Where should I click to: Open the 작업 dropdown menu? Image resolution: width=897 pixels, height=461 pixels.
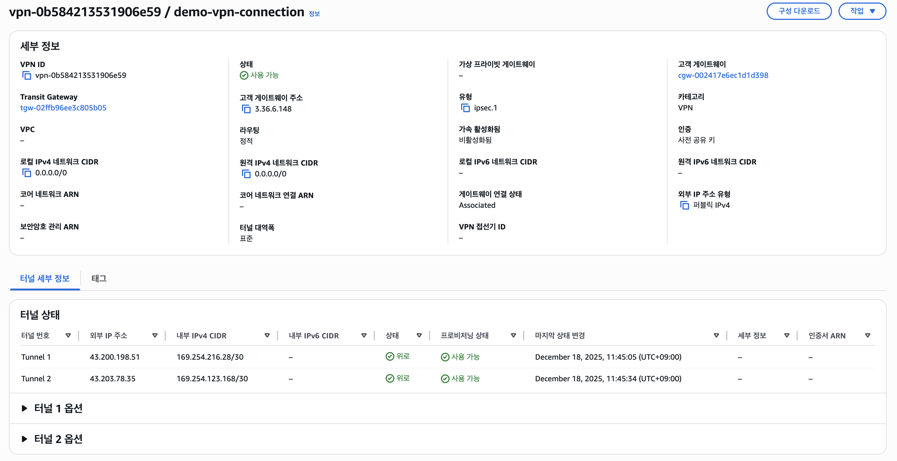(862, 11)
